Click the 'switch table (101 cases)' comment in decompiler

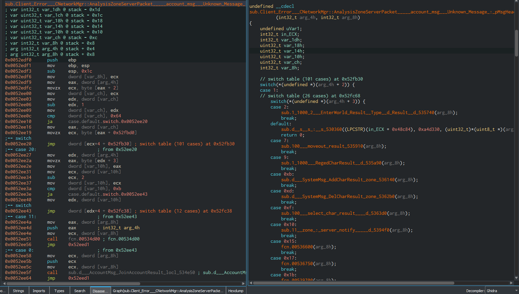pos(311,79)
